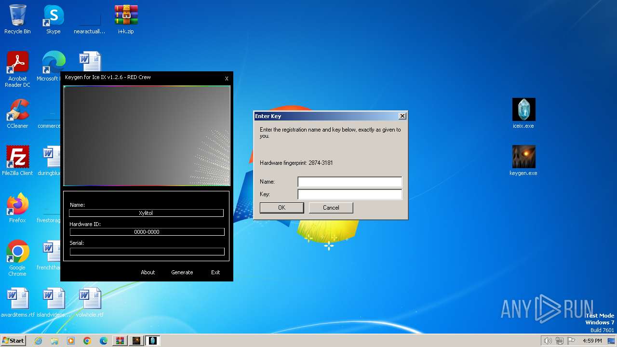Viewport: 617px width, 347px height.
Task: Click the Name field in Enter Key dialog
Action: click(349, 182)
